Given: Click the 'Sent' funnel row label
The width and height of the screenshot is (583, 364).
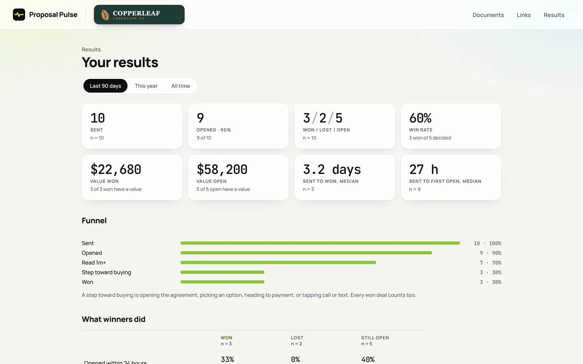Looking at the screenshot, I should pyautogui.click(x=87, y=243).
